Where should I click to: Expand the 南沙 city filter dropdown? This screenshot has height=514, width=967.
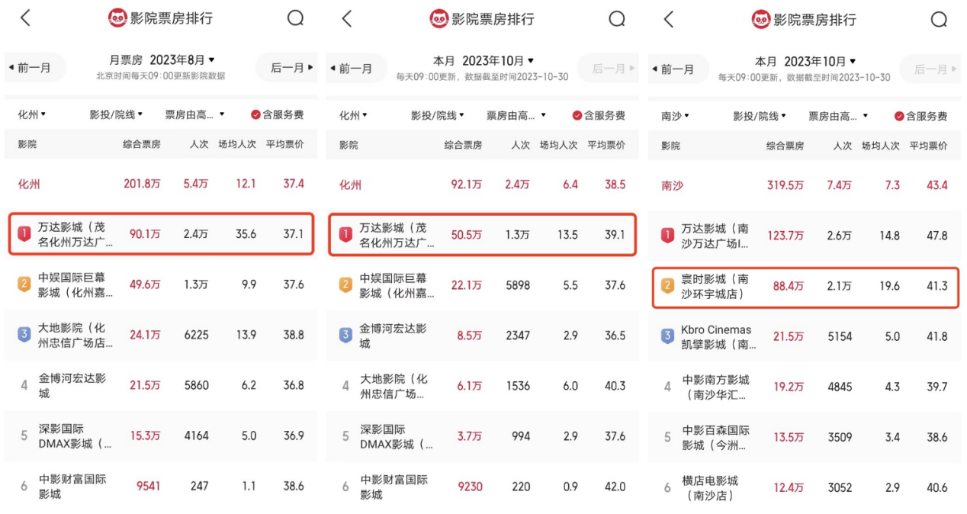pyautogui.click(x=675, y=116)
